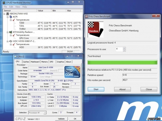
Task: Click the ACPI chip icon
Action: click(11, 17)
